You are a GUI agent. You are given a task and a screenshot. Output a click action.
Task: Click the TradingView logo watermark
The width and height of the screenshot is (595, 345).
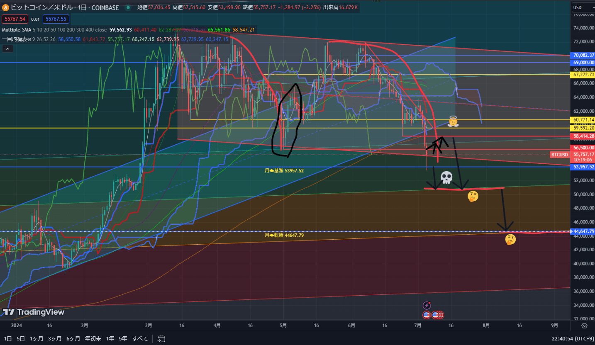pos(34,312)
